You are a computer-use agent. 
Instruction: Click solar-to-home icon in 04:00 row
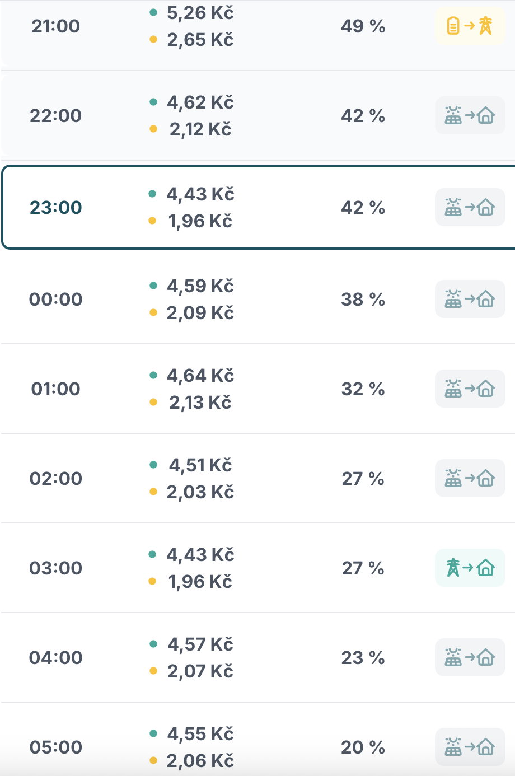(470, 657)
